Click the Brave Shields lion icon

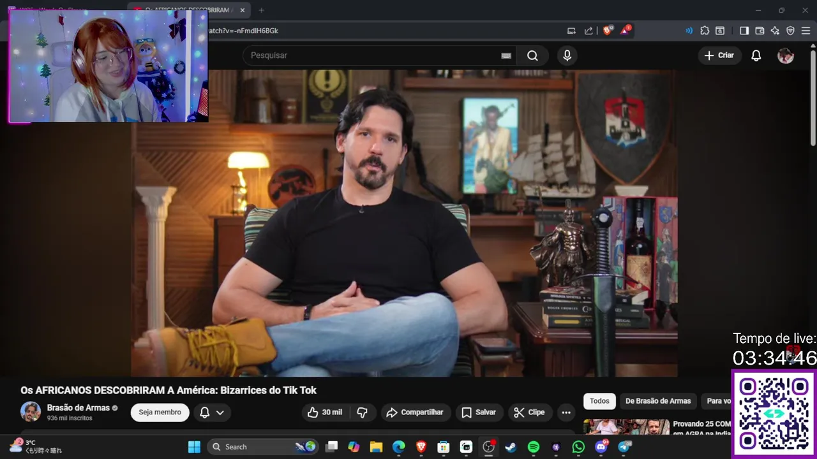pos(607,31)
